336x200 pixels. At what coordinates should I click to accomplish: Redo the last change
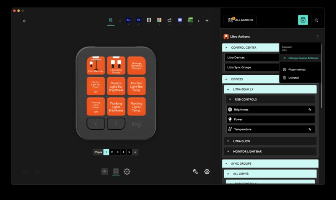(37, 171)
